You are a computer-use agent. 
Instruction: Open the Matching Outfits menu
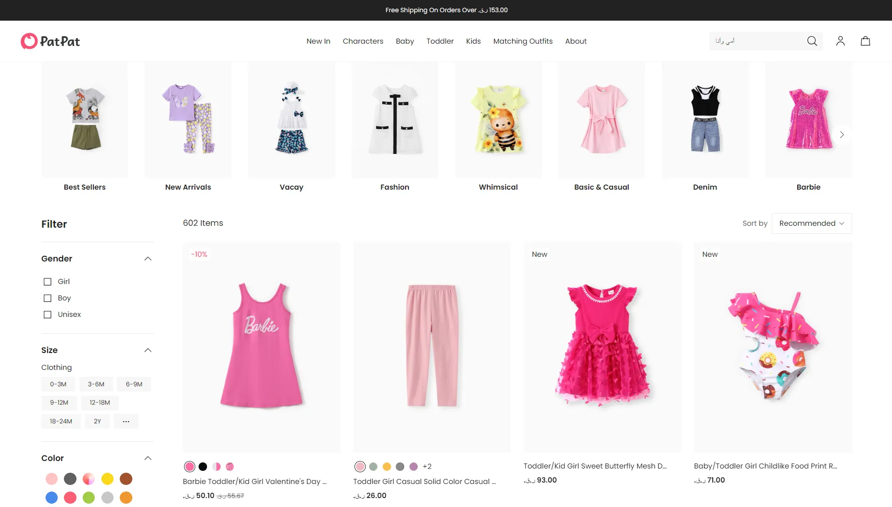click(x=523, y=41)
